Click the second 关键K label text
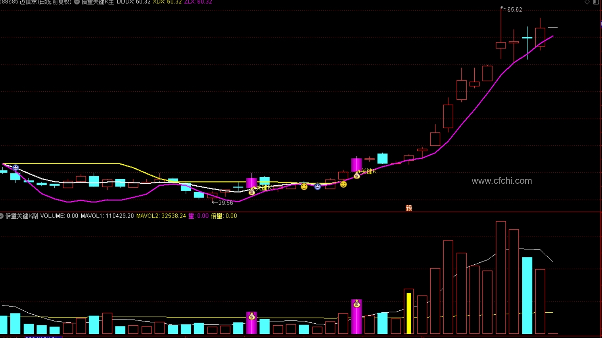This screenshot has height=338, width=602. point(369,171)
